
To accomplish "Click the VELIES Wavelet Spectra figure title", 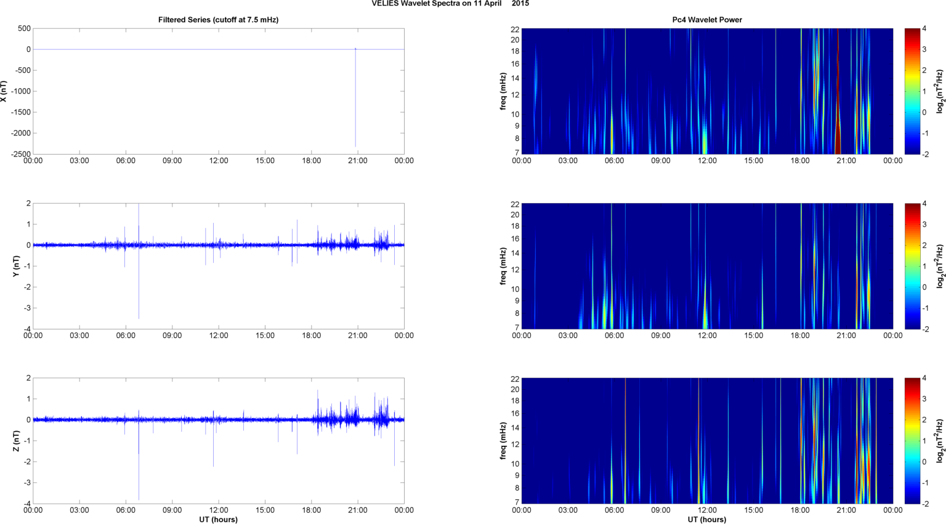I will click(x=450, y=4).
